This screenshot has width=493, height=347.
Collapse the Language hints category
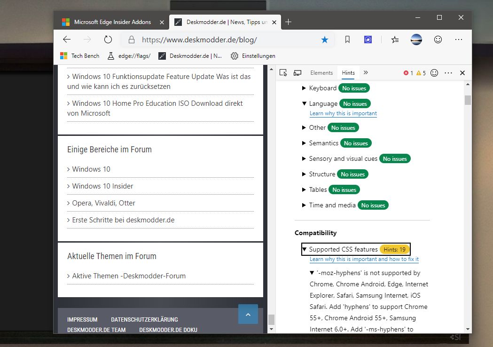[304, 103]
